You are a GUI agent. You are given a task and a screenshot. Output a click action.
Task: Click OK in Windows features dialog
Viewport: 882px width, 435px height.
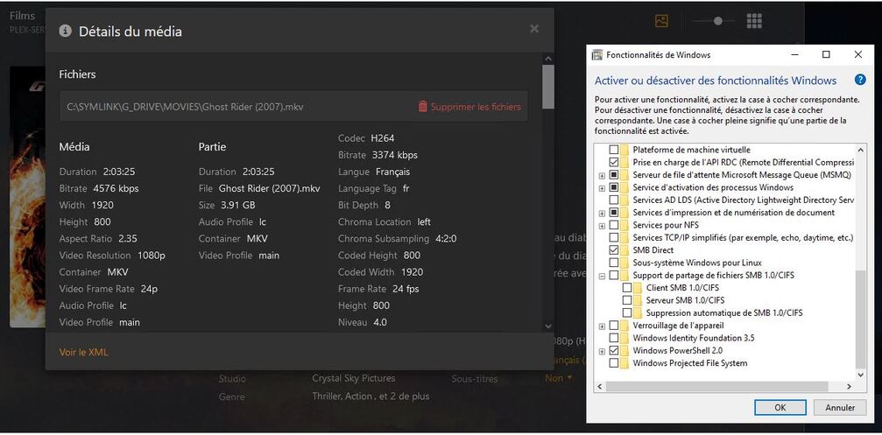780,408
